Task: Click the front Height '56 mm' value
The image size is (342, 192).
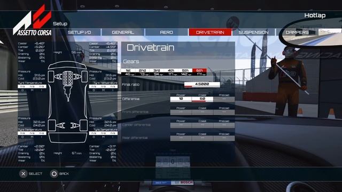Action: pyautogui.click(x=76, y=52)
